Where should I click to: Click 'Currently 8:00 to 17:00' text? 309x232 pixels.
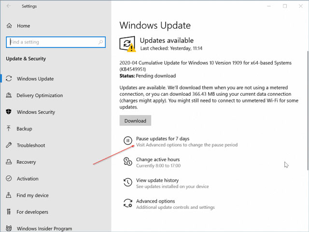[158, 165]
